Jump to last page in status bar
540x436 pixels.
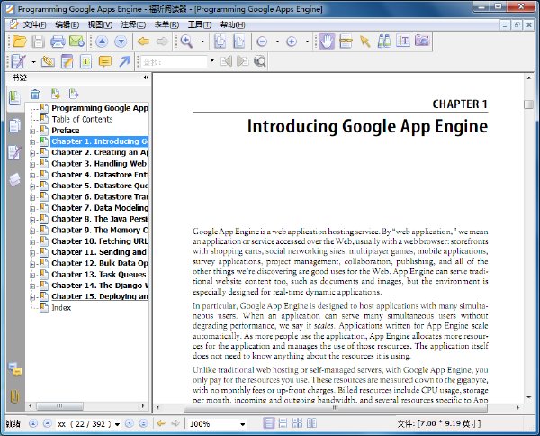pyautogui.click(x=144, y=423)
